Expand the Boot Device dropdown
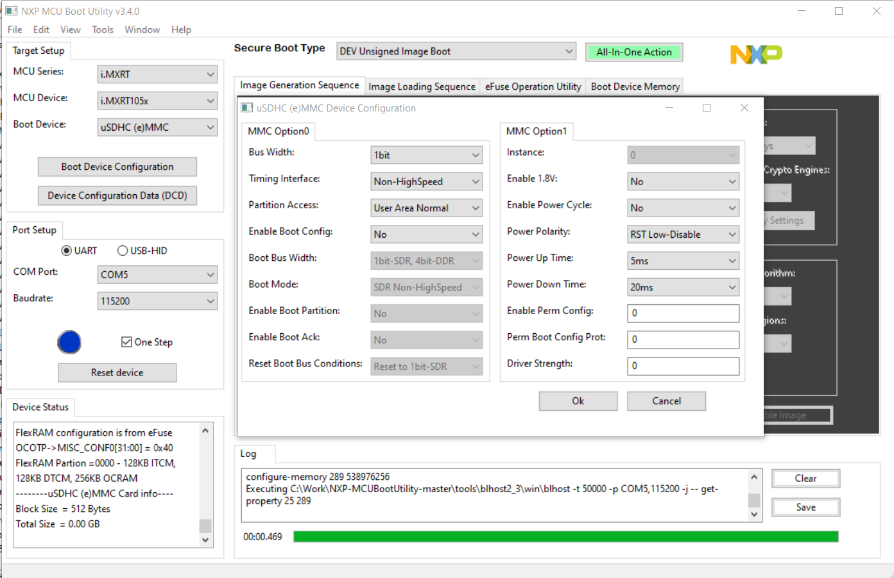 157,127
